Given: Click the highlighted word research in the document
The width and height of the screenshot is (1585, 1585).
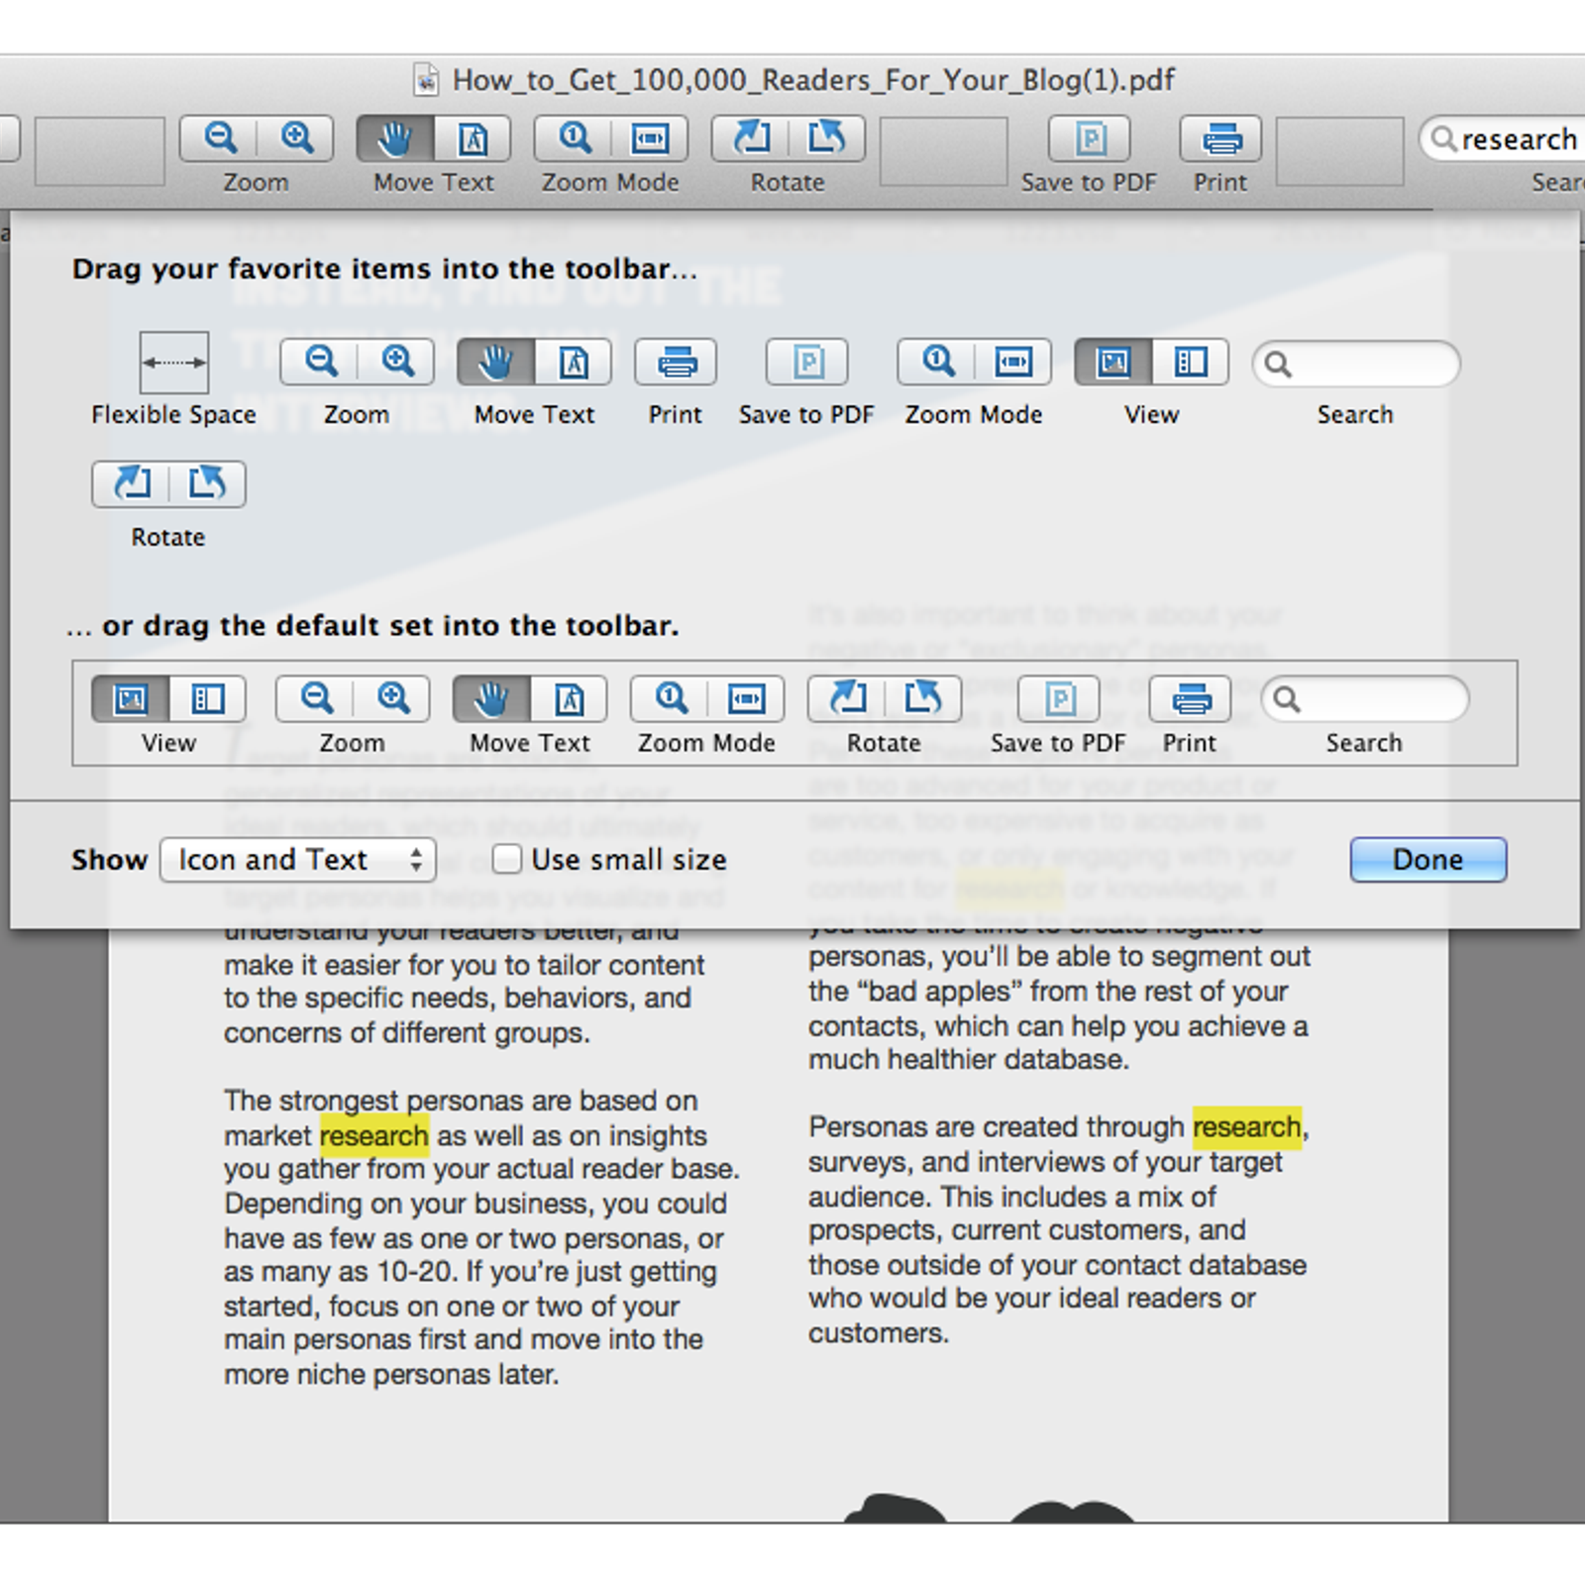Looking at the screenshot, I should click(x=372, y=1135).
